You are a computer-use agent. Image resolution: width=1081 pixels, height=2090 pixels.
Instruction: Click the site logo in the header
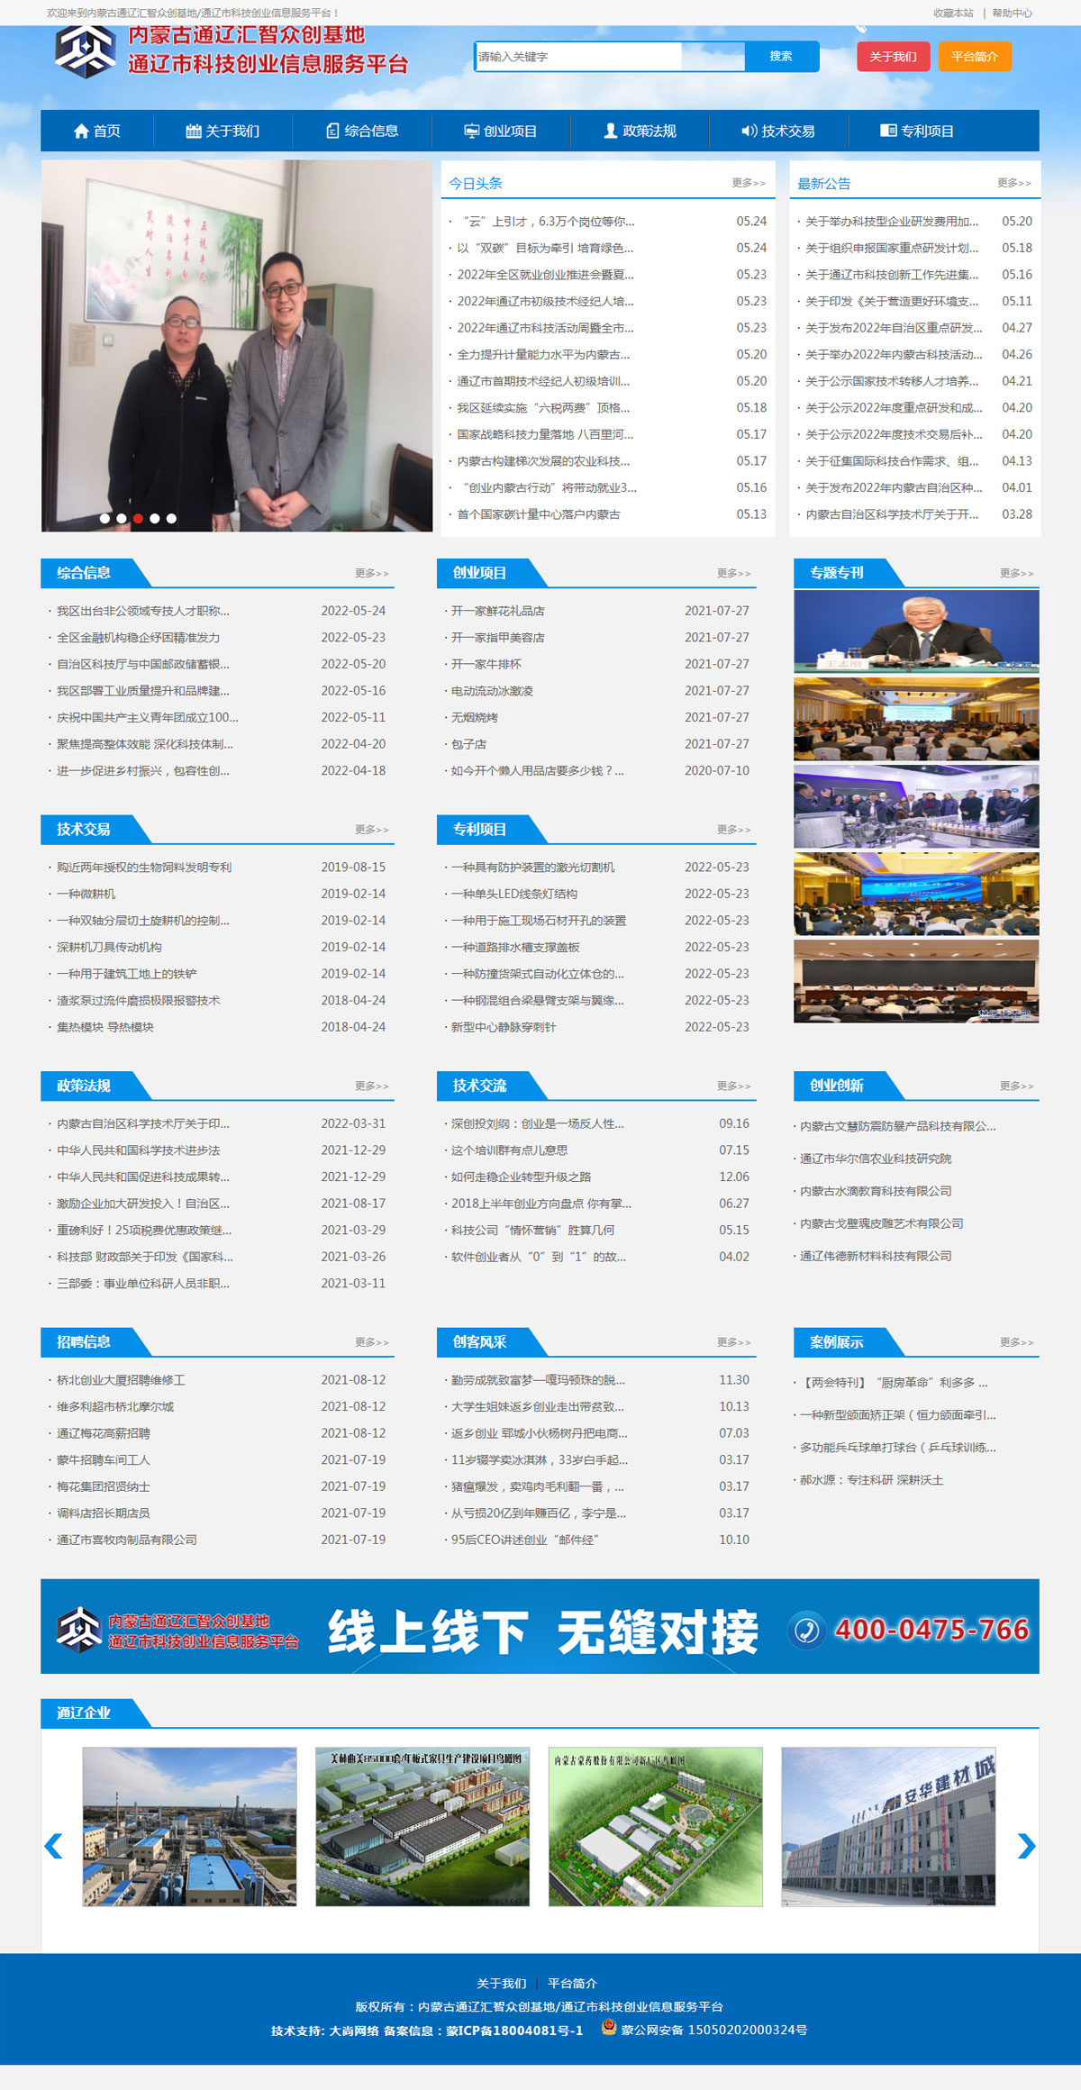pyautogui.click(x=86, y=51)
